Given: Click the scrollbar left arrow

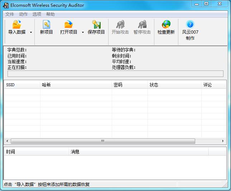Looking at the screenshot, I should pos(7,141).
